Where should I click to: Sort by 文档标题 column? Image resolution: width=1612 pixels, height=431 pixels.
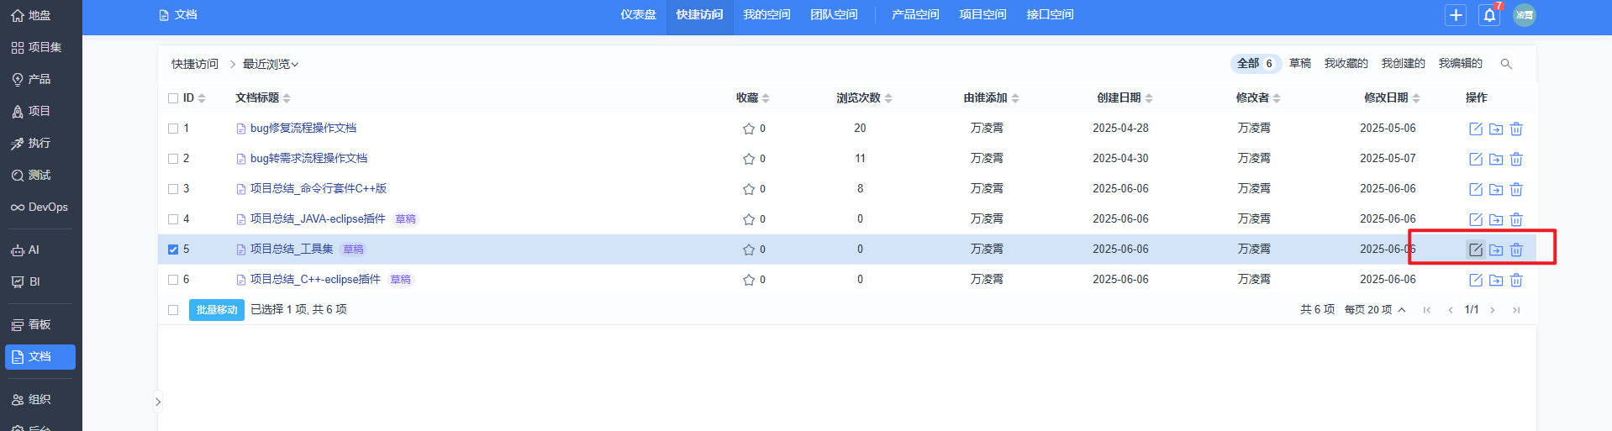click(x=263, y=98)
